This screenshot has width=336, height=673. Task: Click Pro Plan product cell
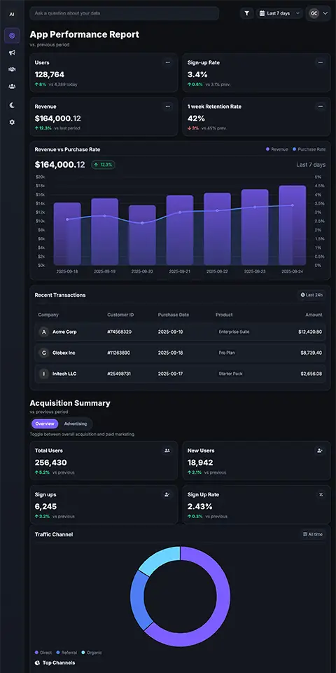pos(227,353)
